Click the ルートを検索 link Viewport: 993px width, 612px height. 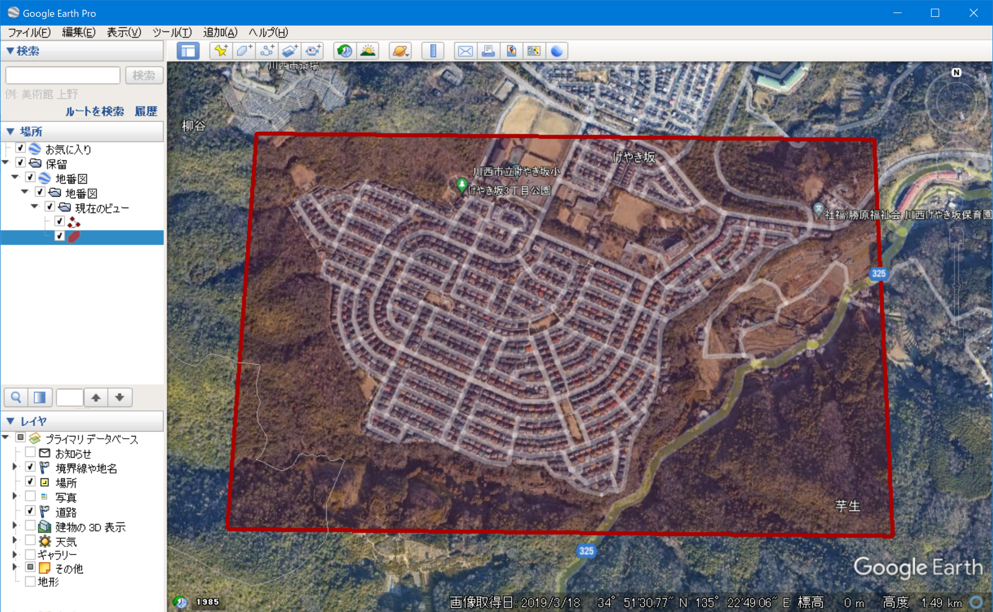point(95,111)
